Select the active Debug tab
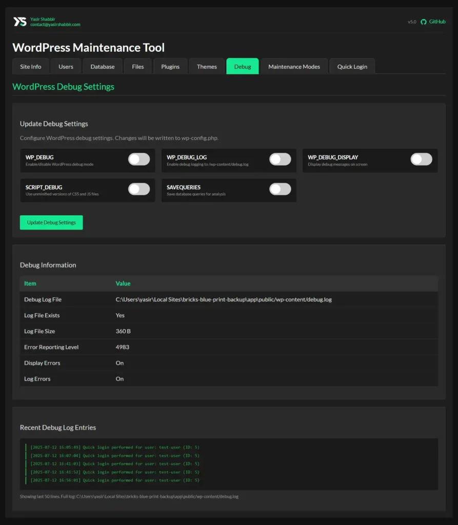The height and width of the screenshot is (525, 458). (243, 66)
